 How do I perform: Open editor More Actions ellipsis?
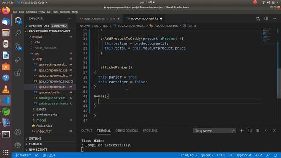[274, 18]
